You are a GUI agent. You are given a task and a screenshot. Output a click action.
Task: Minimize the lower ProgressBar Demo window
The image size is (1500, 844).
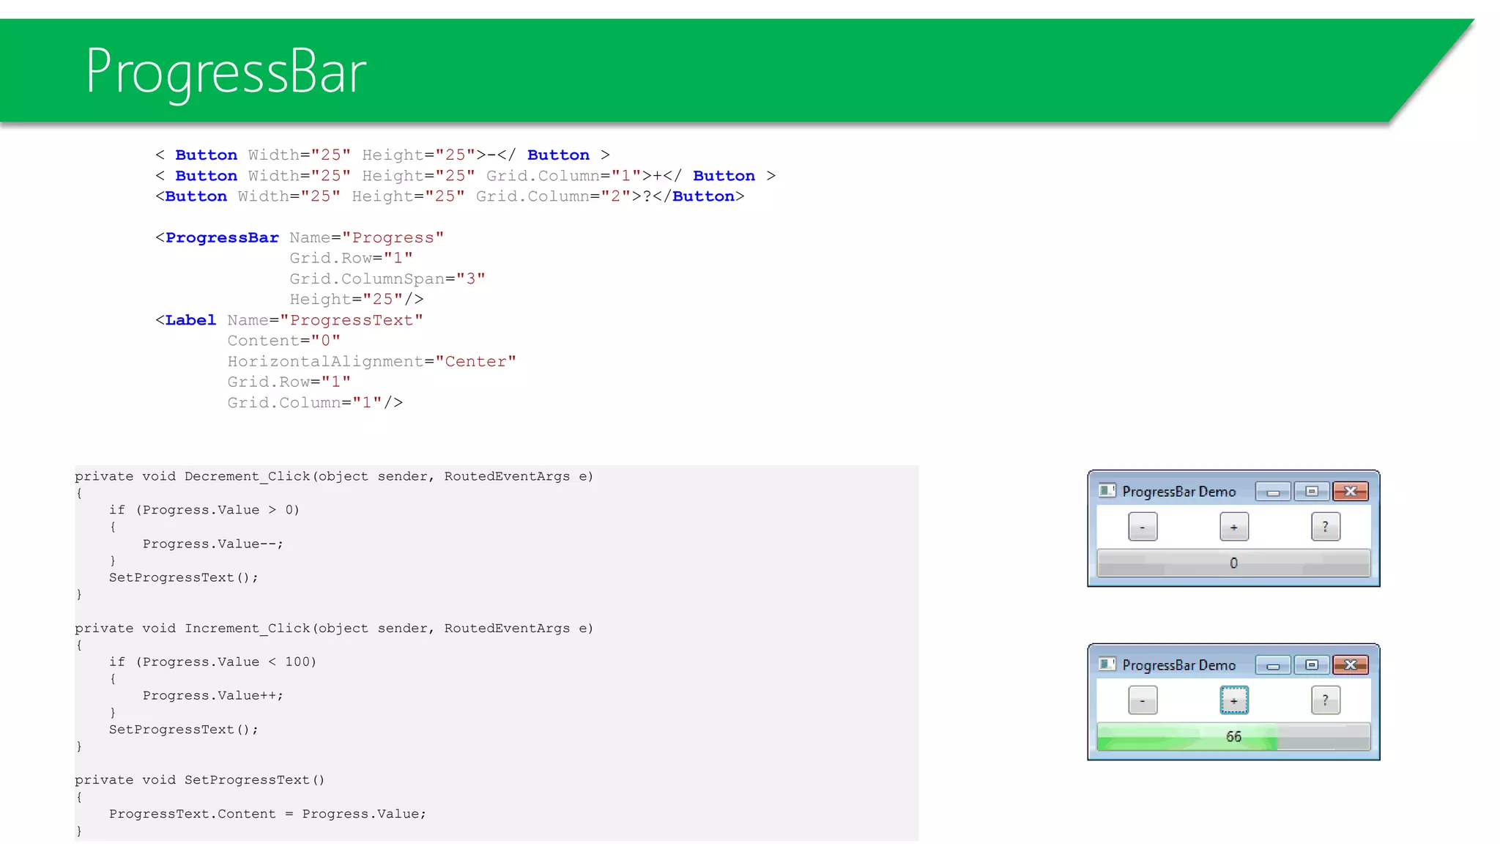[x=1273, y=665]
